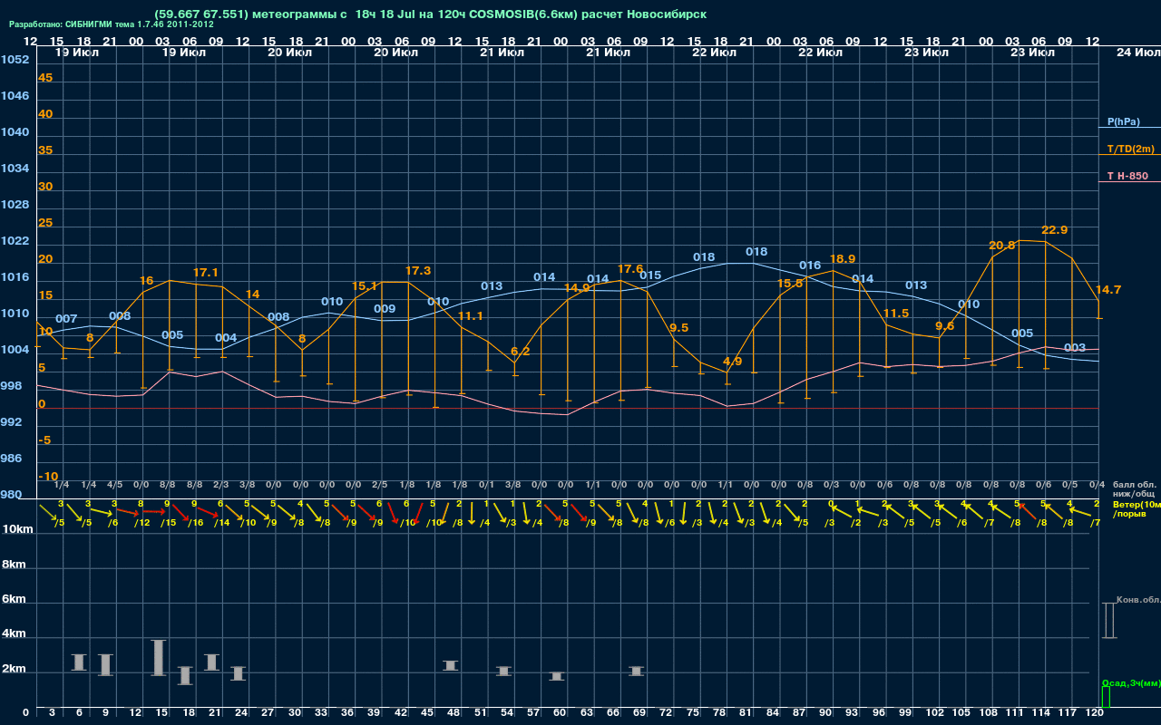The width and height of the screenshot is (1161, 725).
Task: Click the 1052 pressure axis value
Action: pyautogui.click(x=15, y=59)
